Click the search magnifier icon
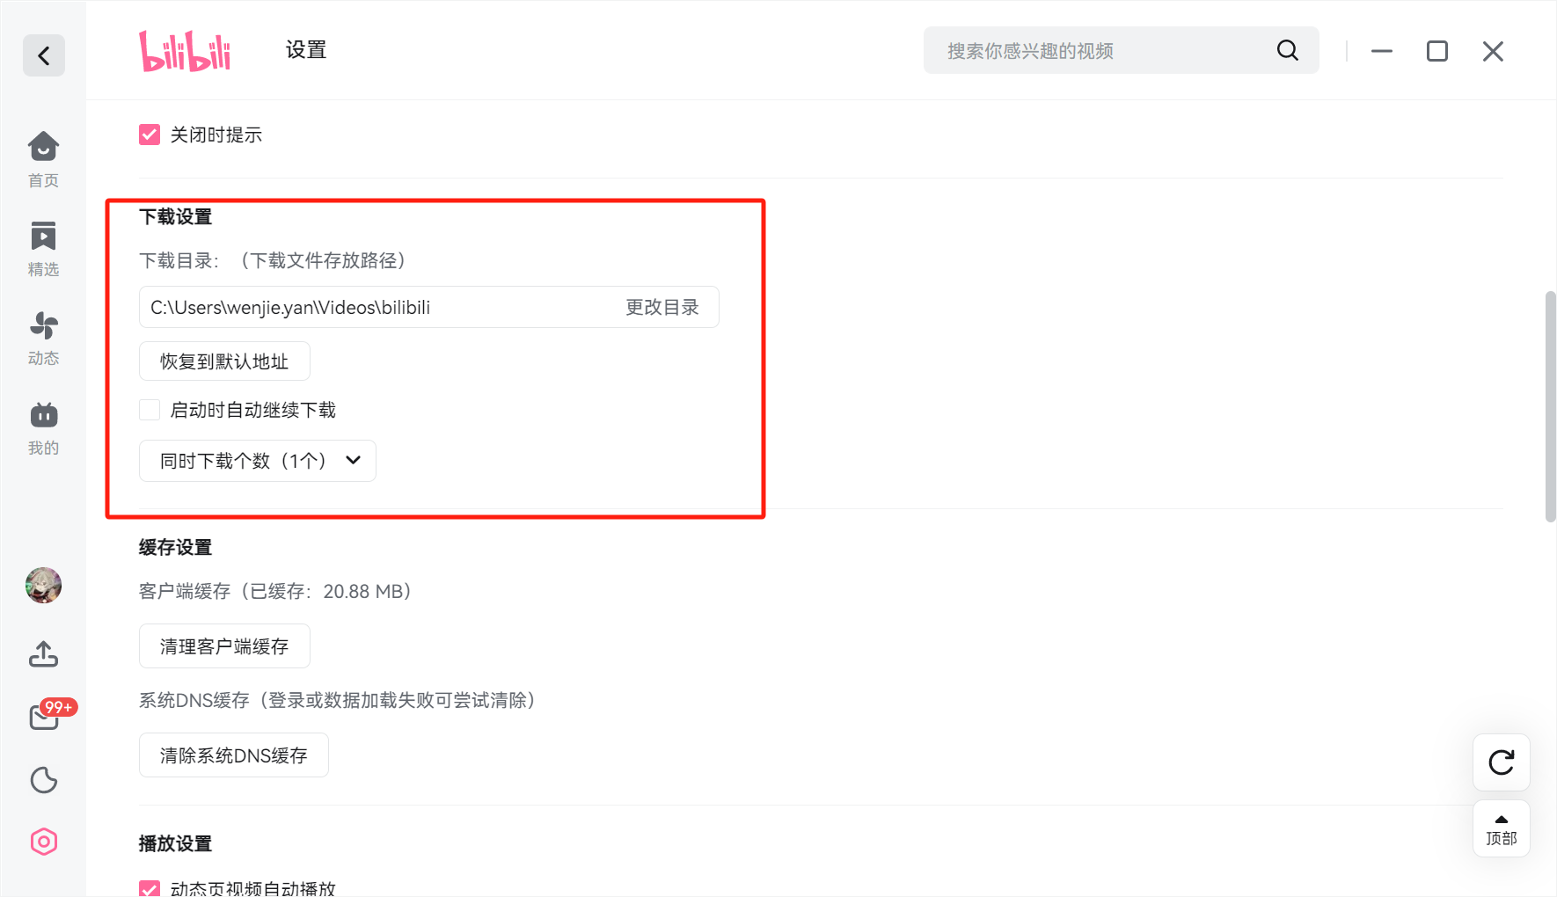The width and height of the screenshot is (1557, 897). [1287, 50]
